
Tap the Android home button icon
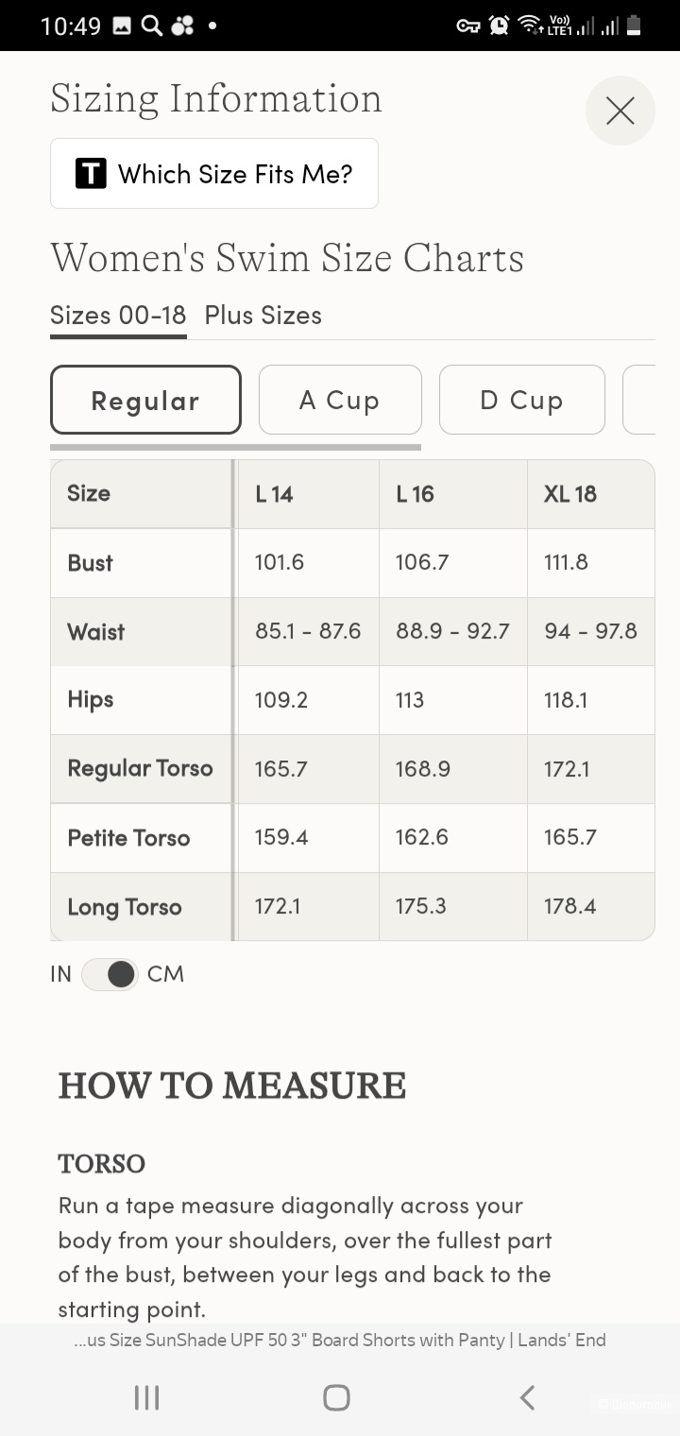[337, 1397]
